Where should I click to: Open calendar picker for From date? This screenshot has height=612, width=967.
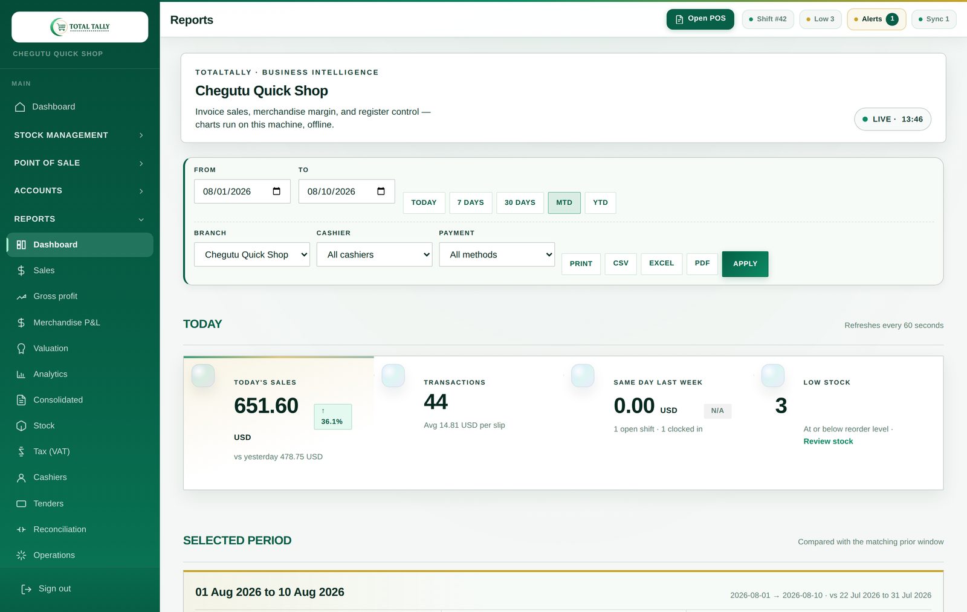click(277, 192)
